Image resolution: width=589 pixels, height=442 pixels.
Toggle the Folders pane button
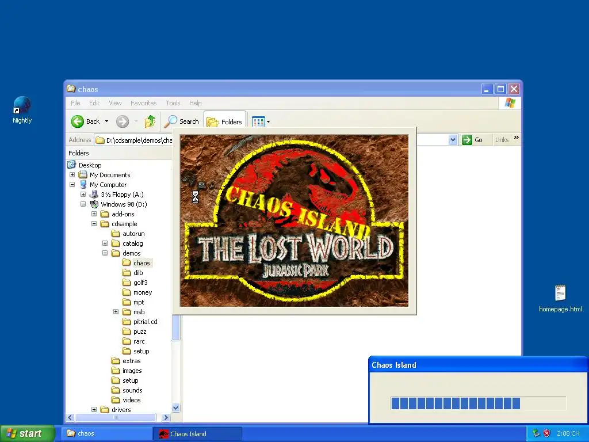coord(225,122)
